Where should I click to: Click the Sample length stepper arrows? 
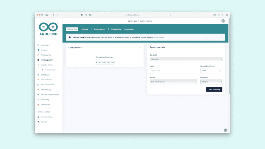click(220, 71)
